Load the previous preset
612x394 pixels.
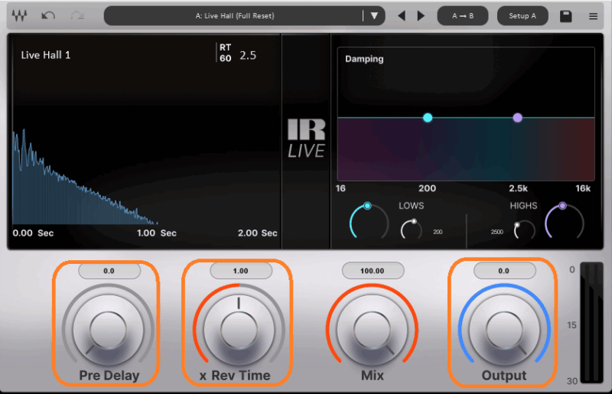[401, 15]
